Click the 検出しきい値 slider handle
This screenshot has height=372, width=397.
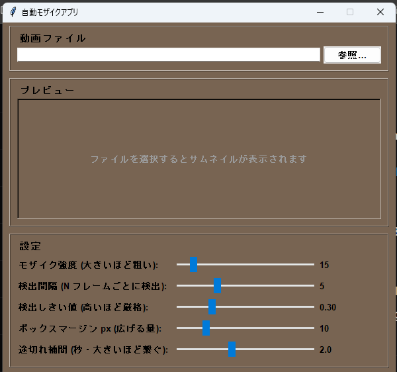click(212, 307)
